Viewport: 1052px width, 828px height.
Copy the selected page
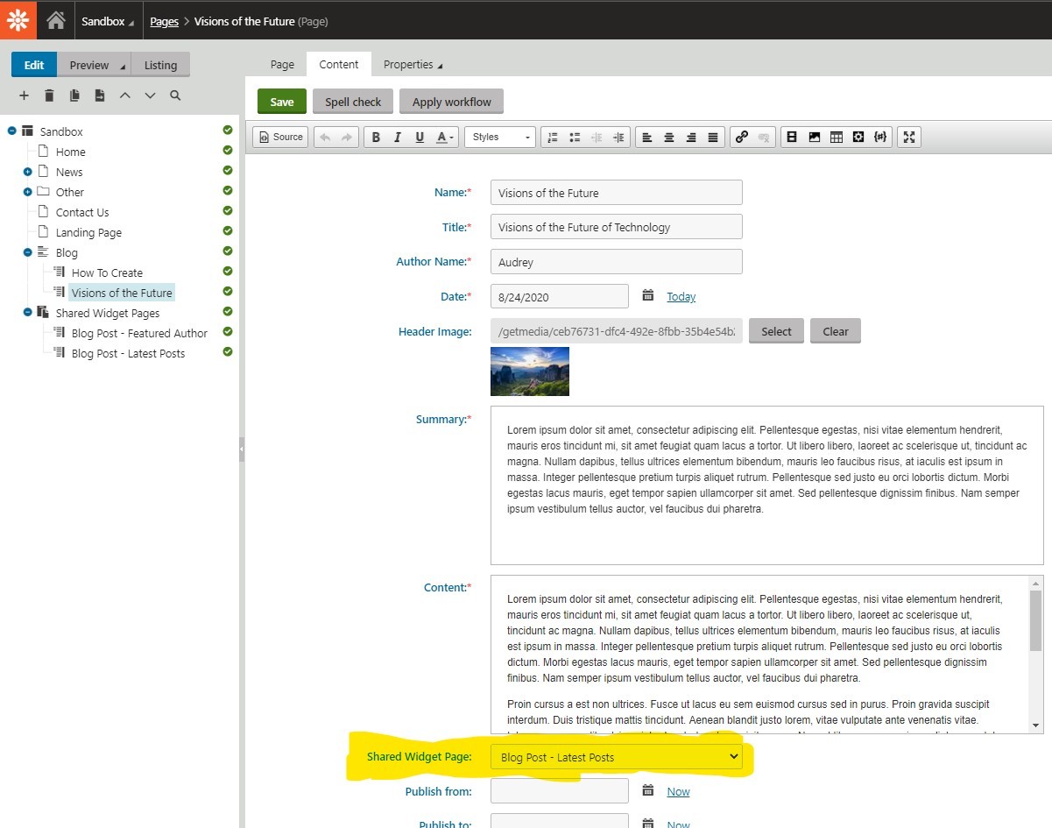click(74, 96)
